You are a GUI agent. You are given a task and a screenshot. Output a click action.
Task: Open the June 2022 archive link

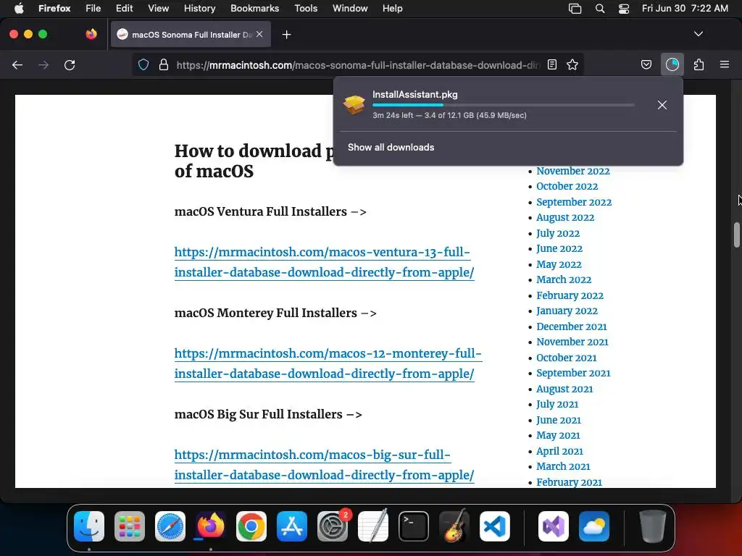coord(559,249)
